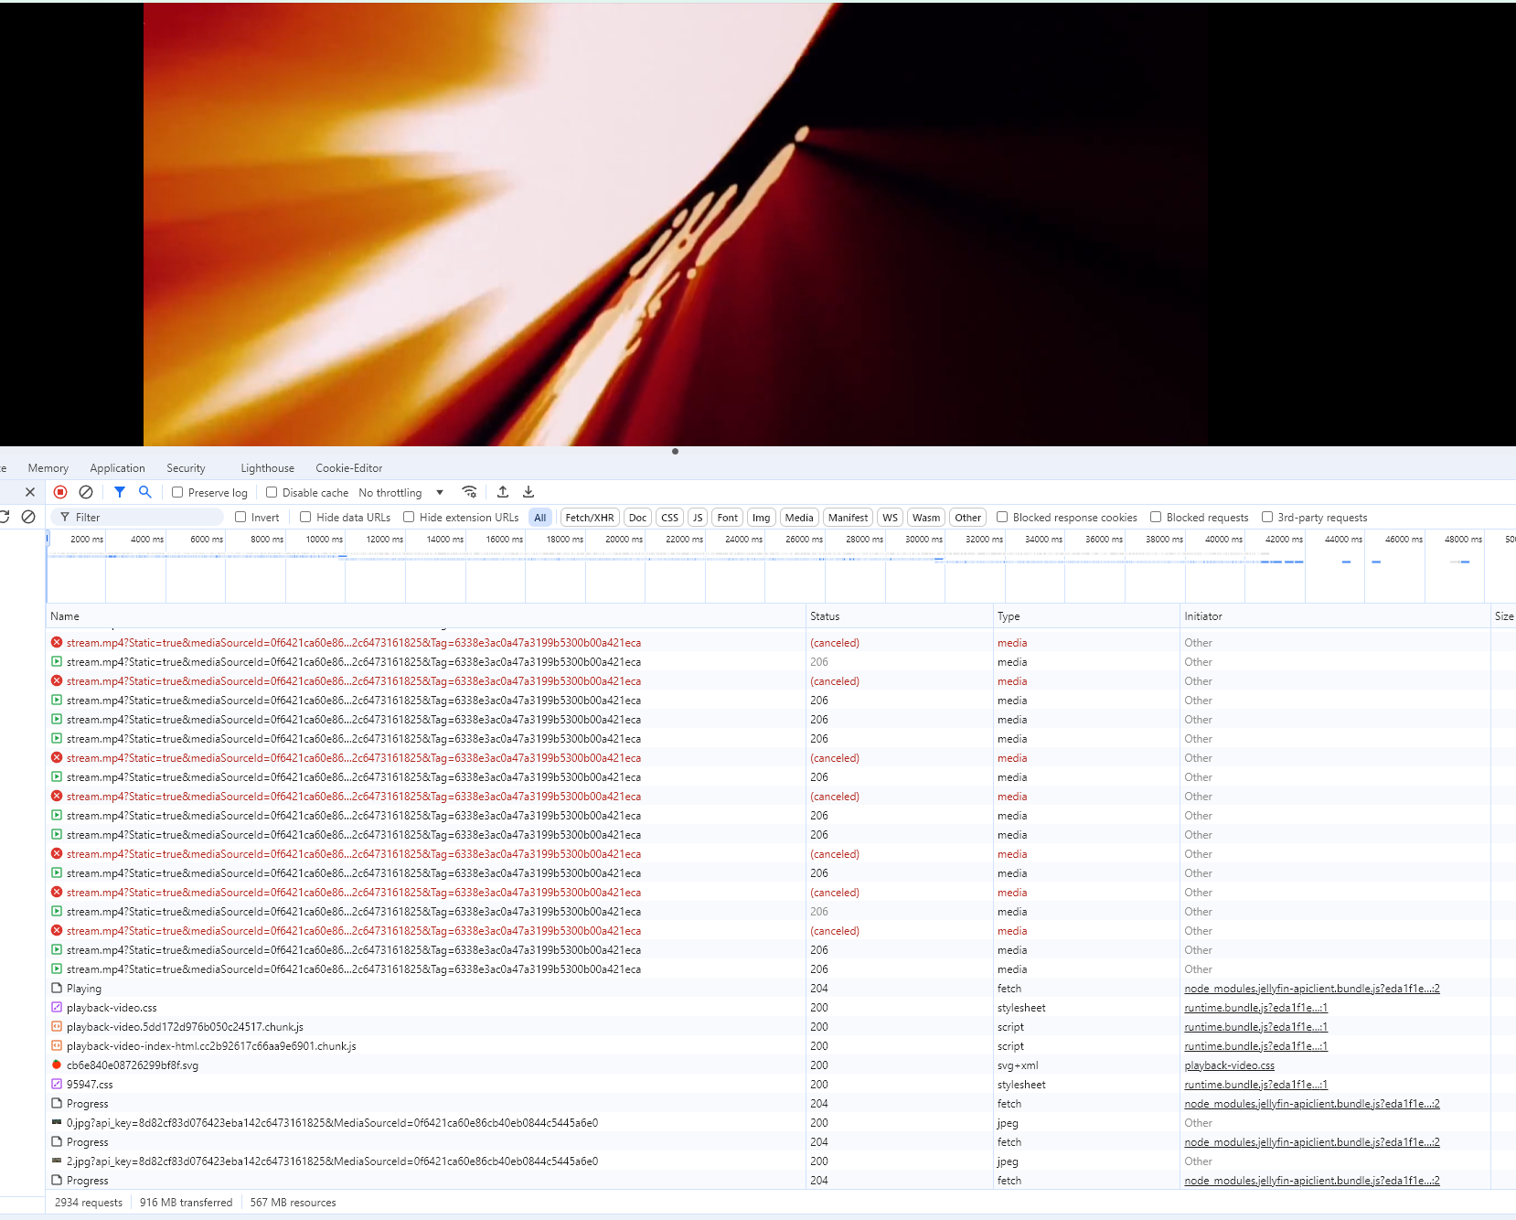Filter requests by Fetch/XHR type
Viewport: 1516px width, 1220px height.
590,518
